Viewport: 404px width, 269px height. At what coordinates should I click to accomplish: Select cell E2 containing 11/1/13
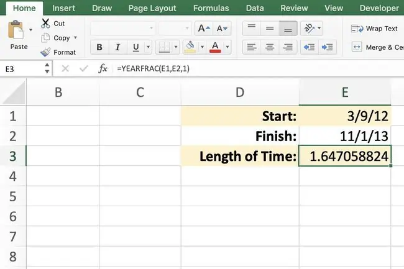point(345,136)
